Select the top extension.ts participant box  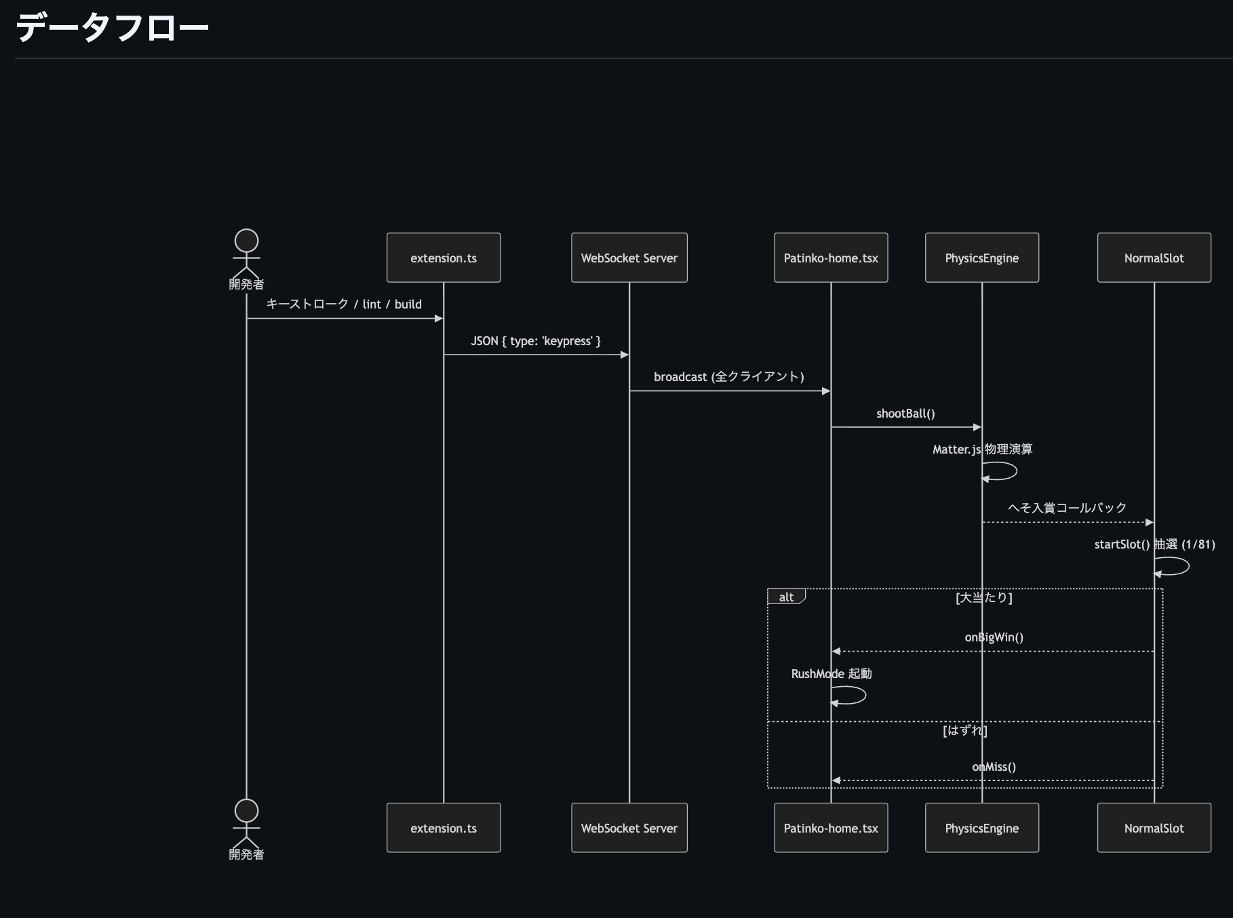coord(444,258)
